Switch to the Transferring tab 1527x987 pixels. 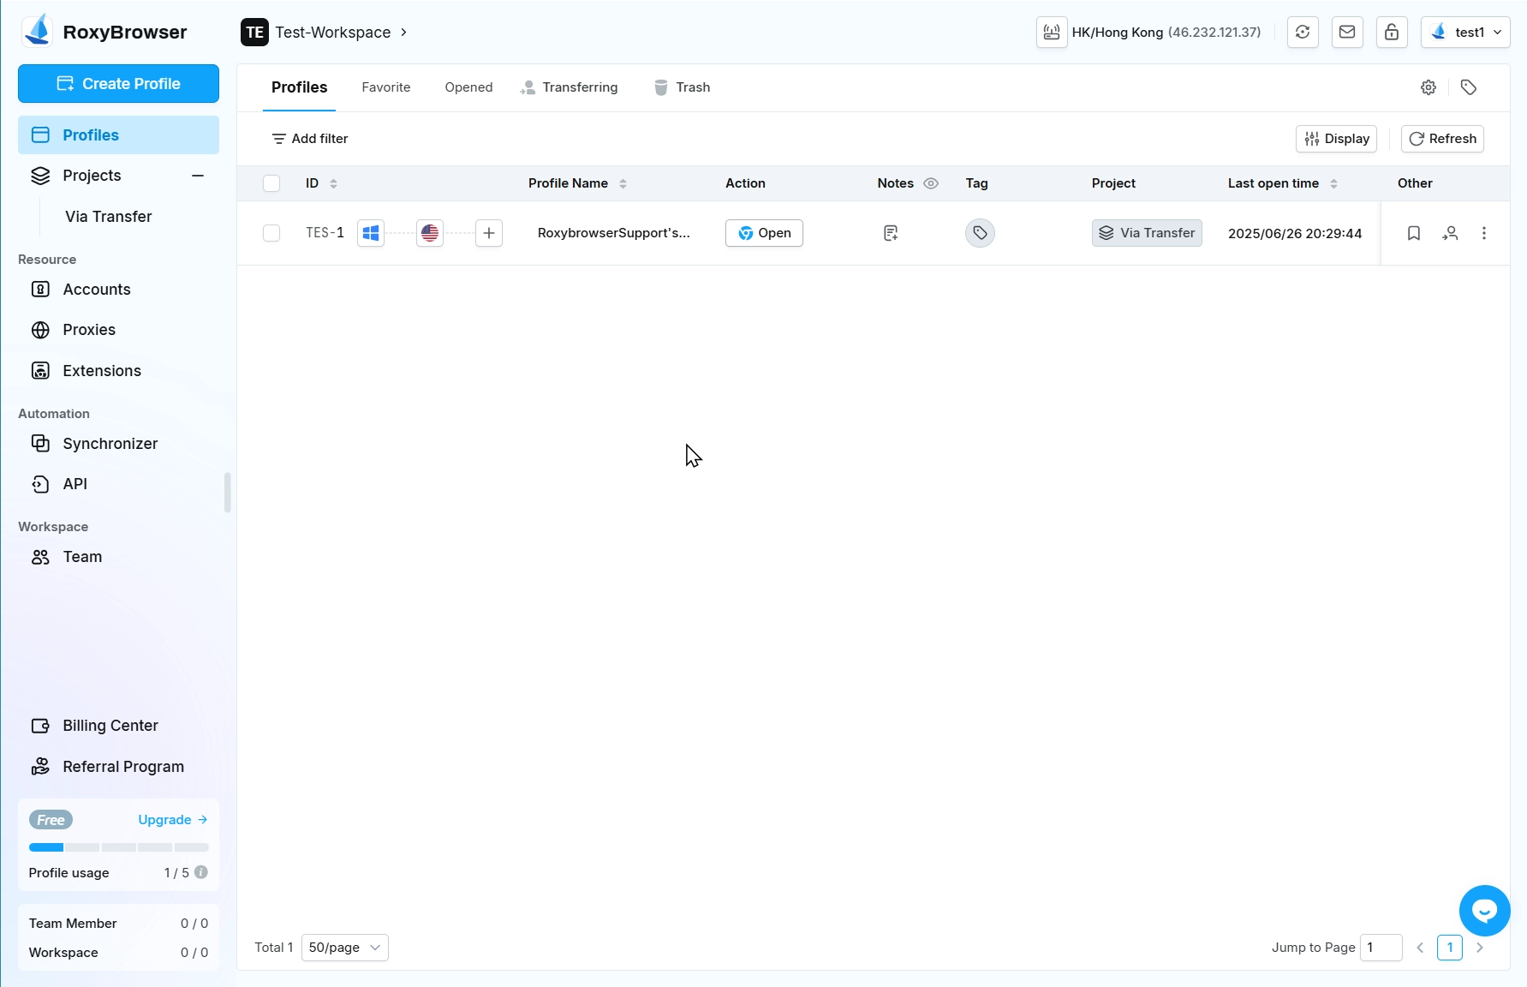click(x=569, y=87)
